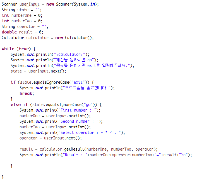
Task: Click the 'break;' keyword
Action: click(x=27, y=93)
